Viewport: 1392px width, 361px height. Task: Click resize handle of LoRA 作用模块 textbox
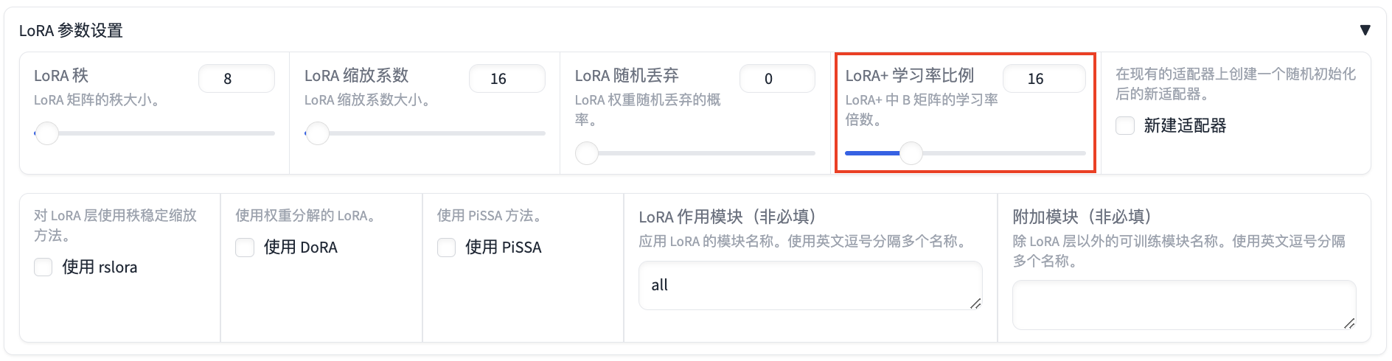click(975, 304)
